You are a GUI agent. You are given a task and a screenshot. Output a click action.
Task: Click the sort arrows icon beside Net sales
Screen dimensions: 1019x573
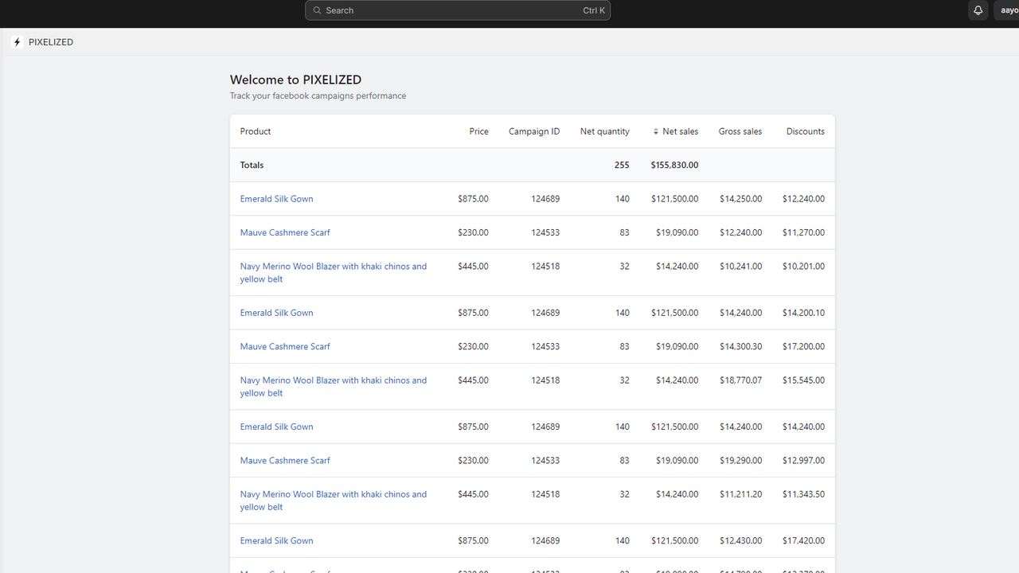pyautogui.click(x=656, y=131)
